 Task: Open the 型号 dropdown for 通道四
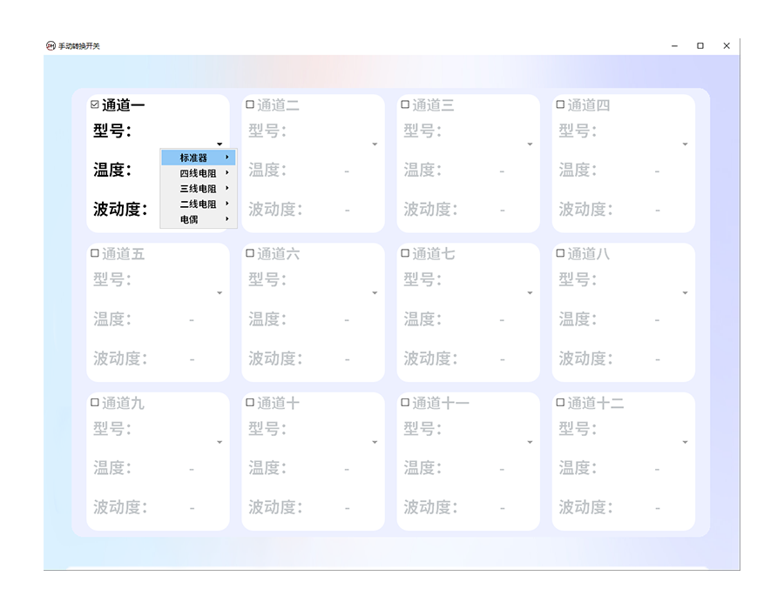tap(685, 145)
